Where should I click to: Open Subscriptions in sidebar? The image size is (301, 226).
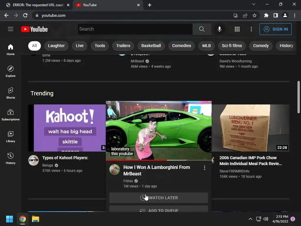[11, 115]
